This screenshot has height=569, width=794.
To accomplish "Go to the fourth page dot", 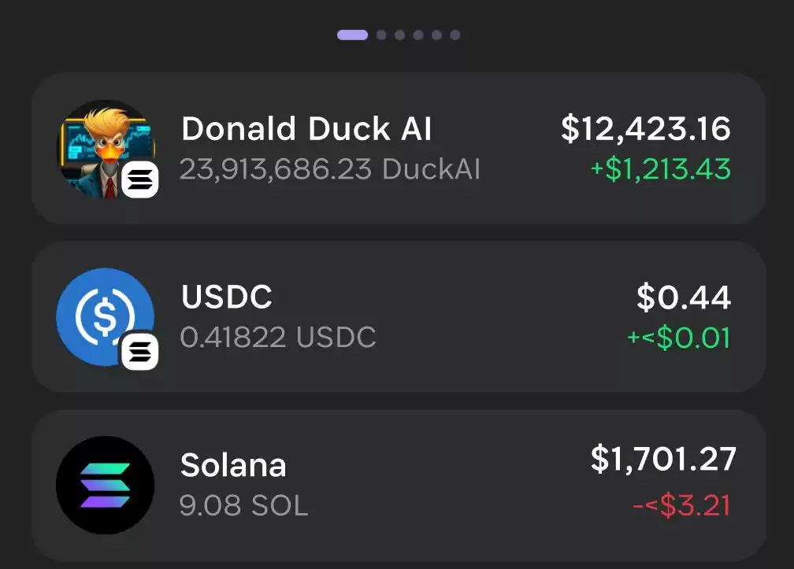I will pos(418,35).
